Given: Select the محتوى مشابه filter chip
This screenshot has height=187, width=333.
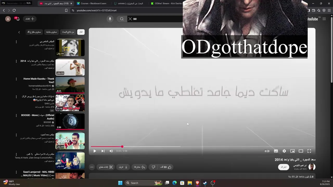Looking at the screenshot, I should tap(51, 32).
